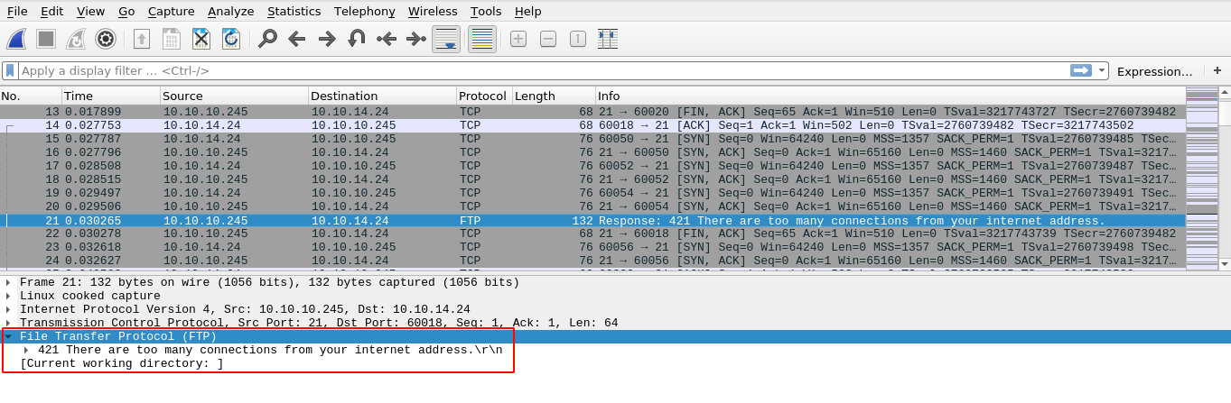Open capture options gear icon

[106, 39]
